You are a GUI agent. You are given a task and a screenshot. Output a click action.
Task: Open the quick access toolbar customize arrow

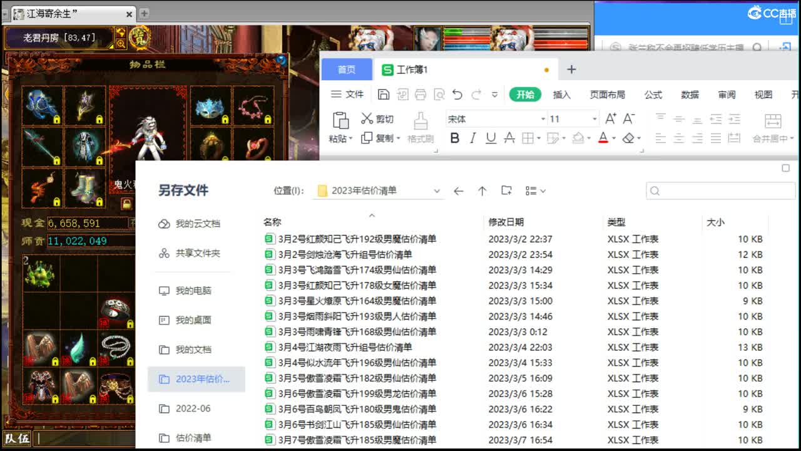[494, 95]
